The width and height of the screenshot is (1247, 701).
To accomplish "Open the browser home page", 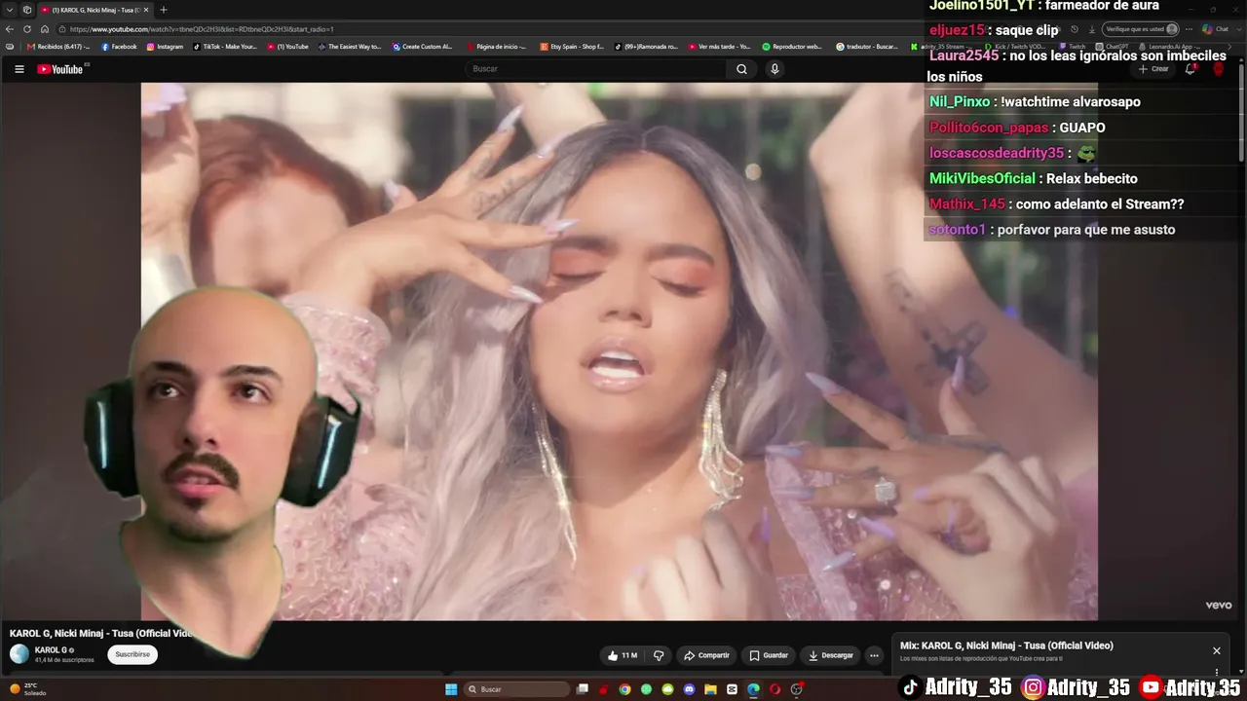I will coord(44,29).
